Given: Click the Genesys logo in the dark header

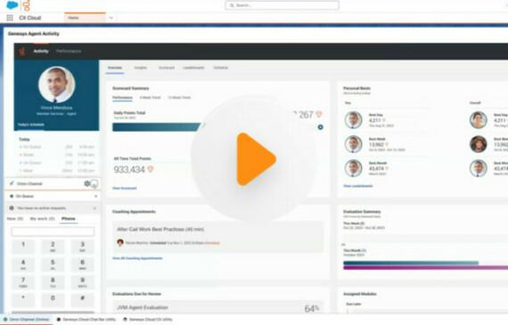Looking at the screenshot, I should pos(22,51).
